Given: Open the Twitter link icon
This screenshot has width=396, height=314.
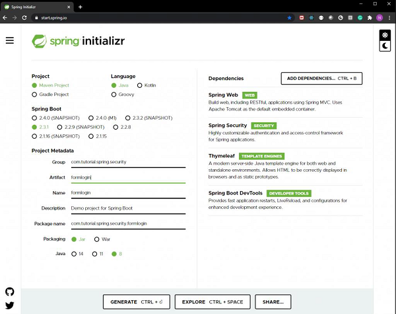Looking at the screenshot, I should point(10,305).
